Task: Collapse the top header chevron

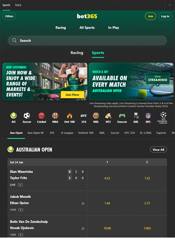Action: tap(170, 5)
